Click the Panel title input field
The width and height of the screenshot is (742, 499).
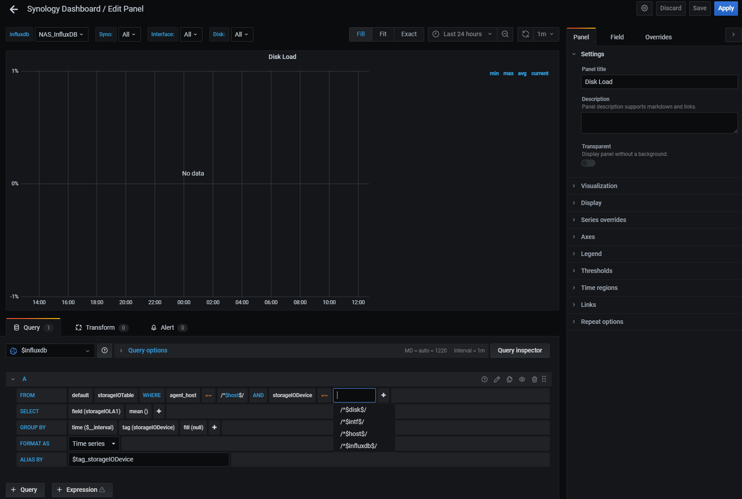click(659, 82)
